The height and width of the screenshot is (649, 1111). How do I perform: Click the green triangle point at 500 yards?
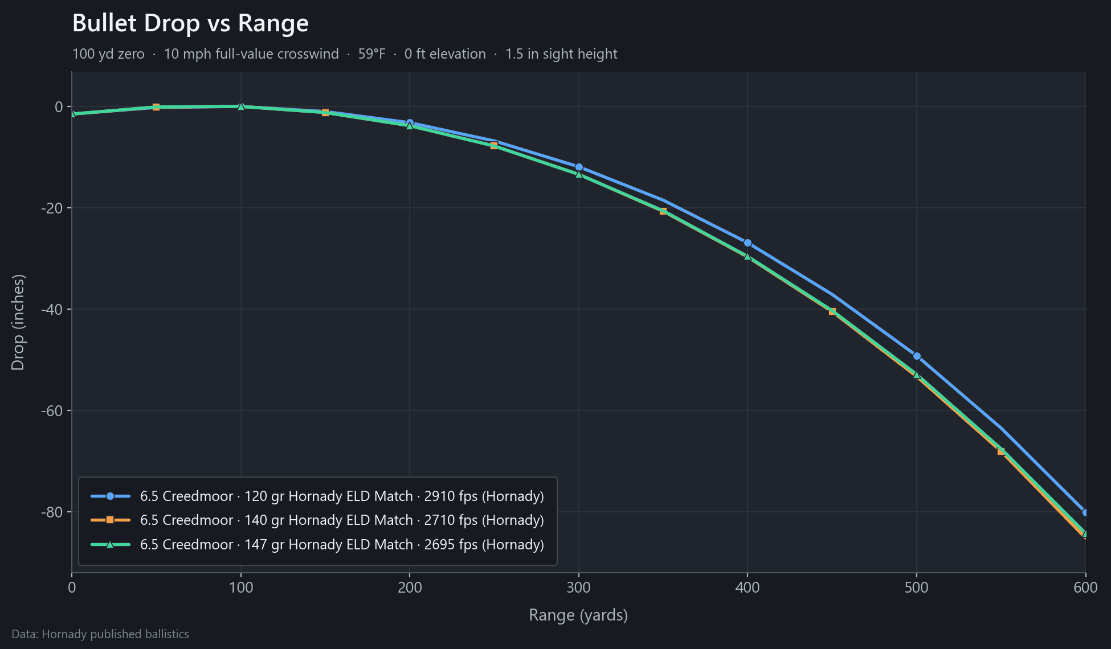tap(917, 375)
